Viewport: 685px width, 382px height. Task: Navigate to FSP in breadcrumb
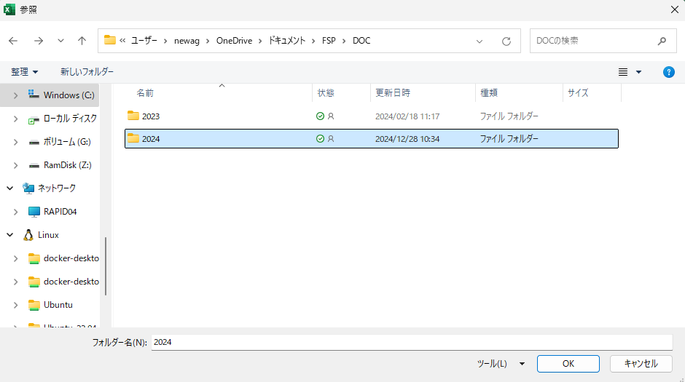pyautogui.click(x=329, y=41)
